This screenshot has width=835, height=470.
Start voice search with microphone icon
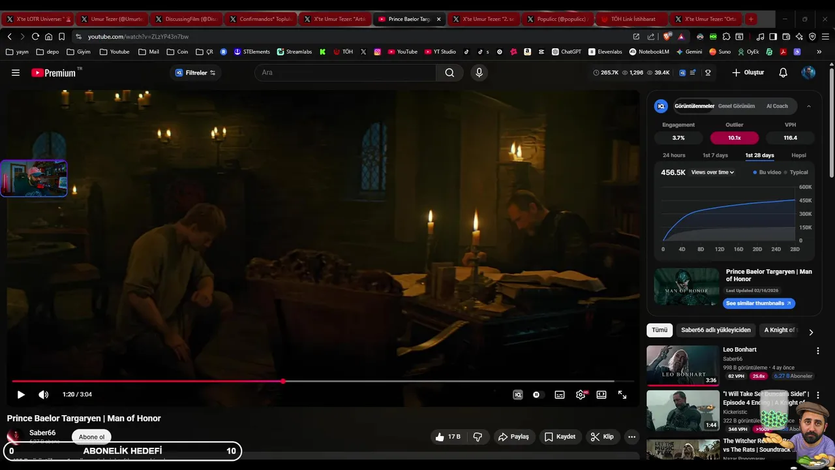click(479, 72)
